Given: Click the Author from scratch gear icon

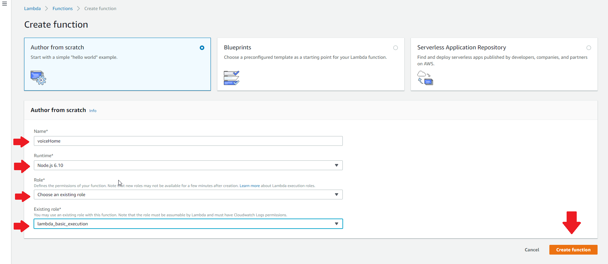Looking at the screenshot, I should click(38, 78).
